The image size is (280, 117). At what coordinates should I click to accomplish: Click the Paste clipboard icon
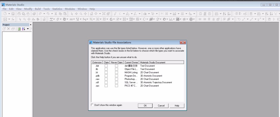tap(65, 14)
